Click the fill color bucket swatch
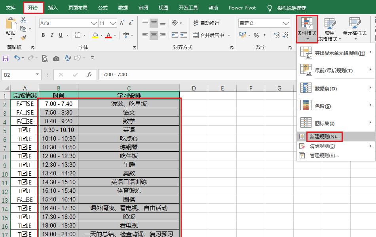The image size is (376, 237). tap(95, 35)
